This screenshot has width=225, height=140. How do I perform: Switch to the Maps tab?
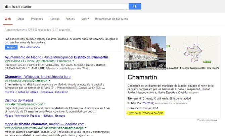pos(21,19)
